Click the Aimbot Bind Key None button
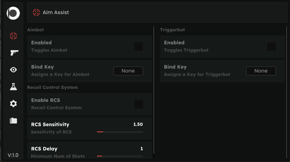290x162 pixels. [x=128, y=71]
